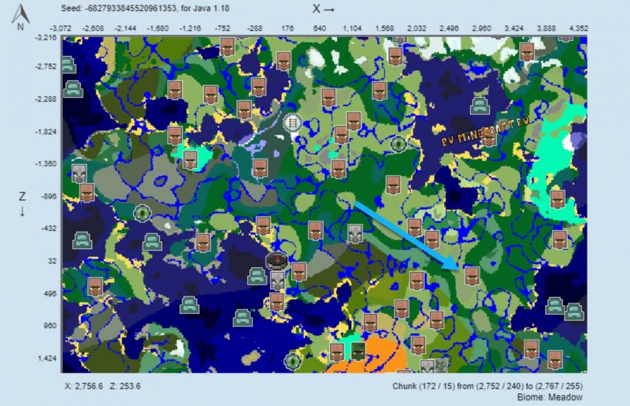Click the stronghold eye icon on the map's bottom edge
Screen dimensions: 630x406
(x=293, y=361)
